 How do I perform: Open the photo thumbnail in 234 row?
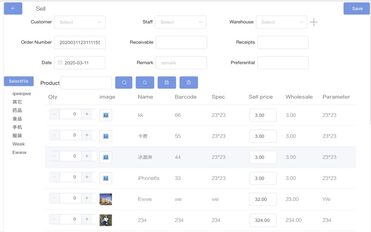106,220
